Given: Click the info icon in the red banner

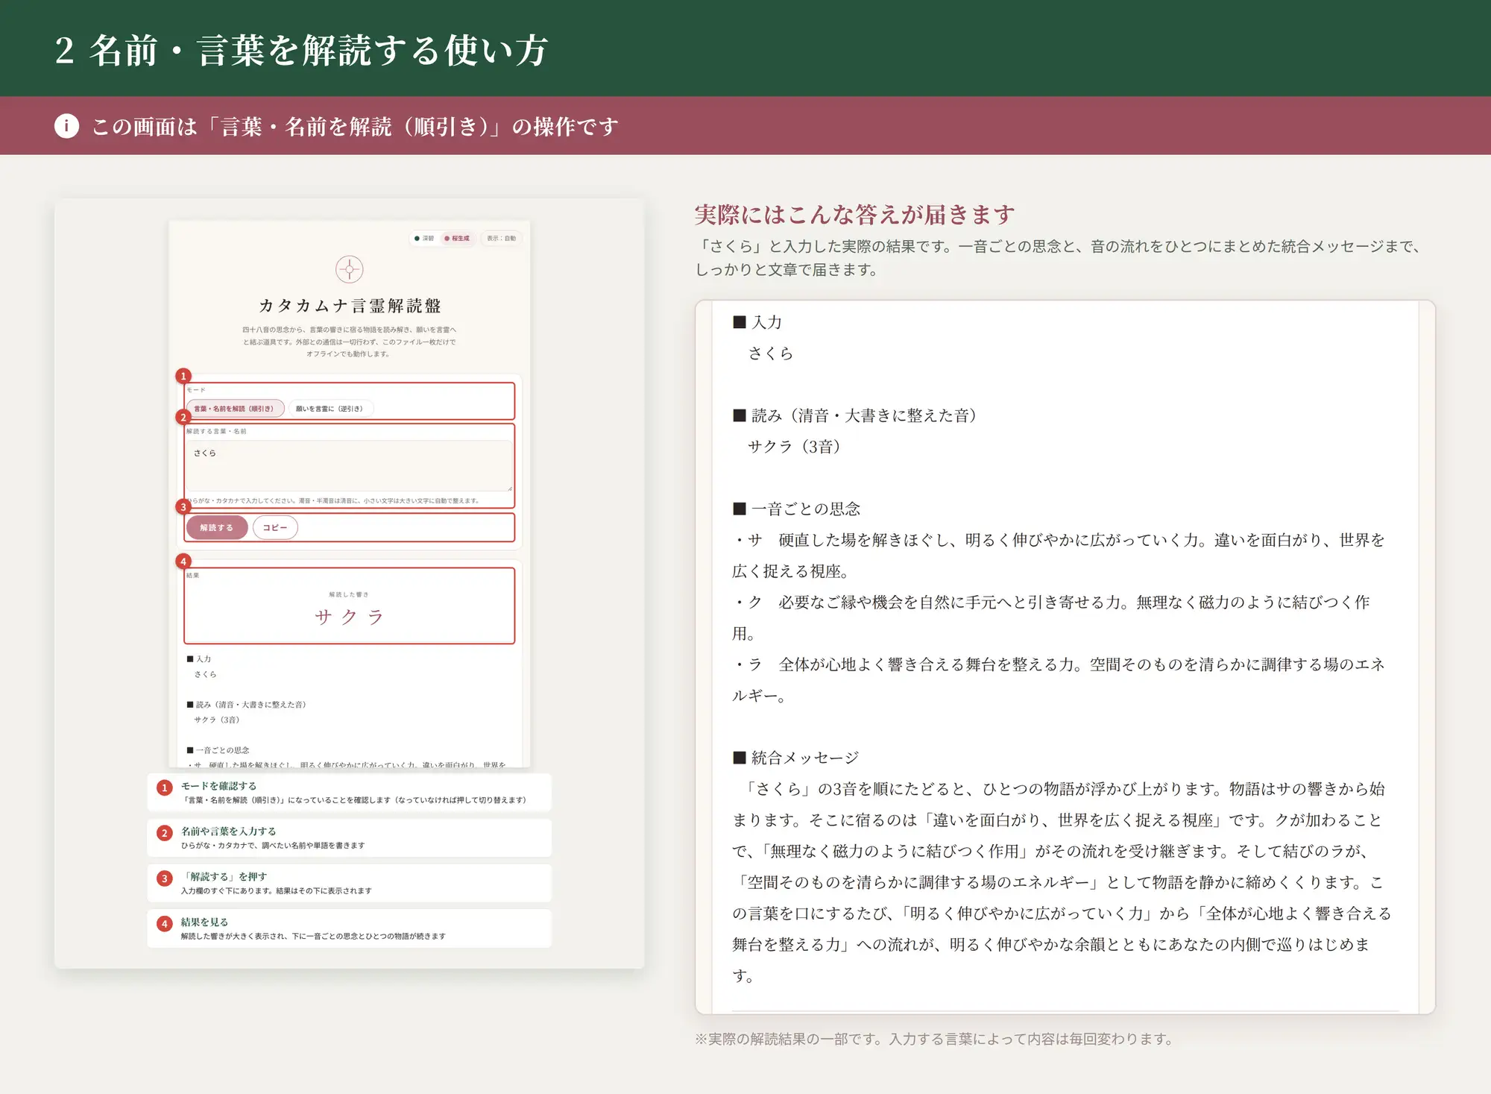Looking at the screenshot, I should [x=66, y=126].
